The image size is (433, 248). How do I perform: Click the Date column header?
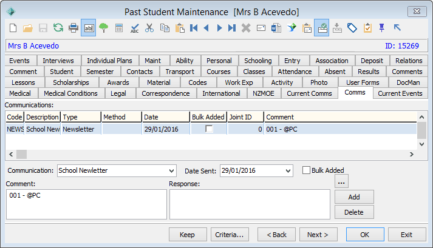tap(166, 117)
